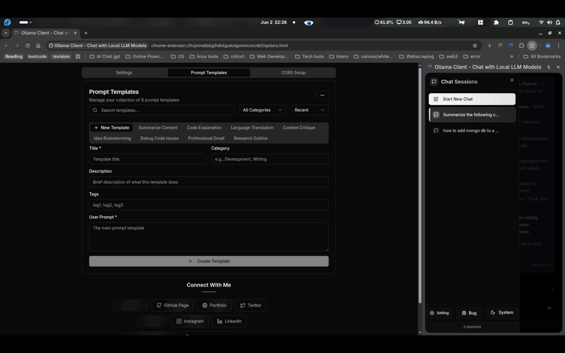Expand the tab search chevron
The height and width of the screenshot is (353, 565).
tap(6, 33)
